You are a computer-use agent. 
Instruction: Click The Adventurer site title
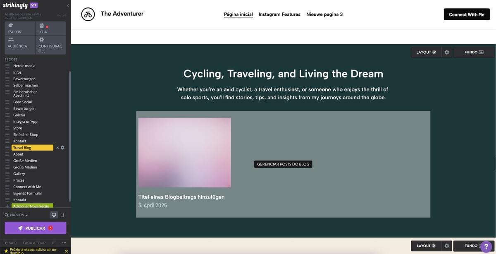(122, 14)
